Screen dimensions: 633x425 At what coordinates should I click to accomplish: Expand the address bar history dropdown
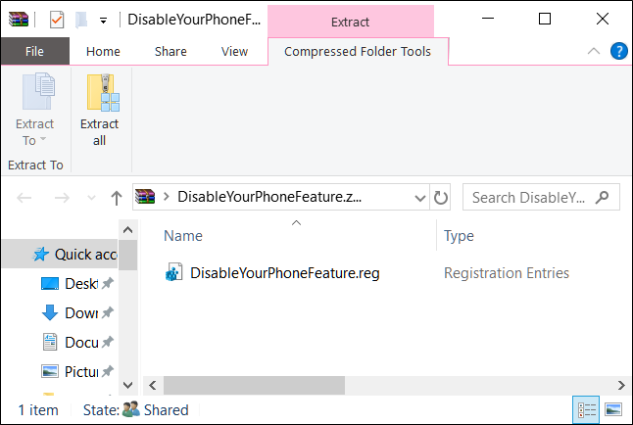[x=419, y=197]
